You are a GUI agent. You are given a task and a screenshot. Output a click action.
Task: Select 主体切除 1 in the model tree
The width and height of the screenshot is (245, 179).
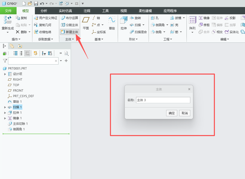click(x=18, y=124)
